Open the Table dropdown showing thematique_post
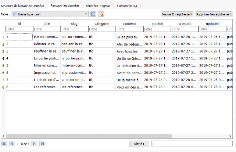 [50, 14]
